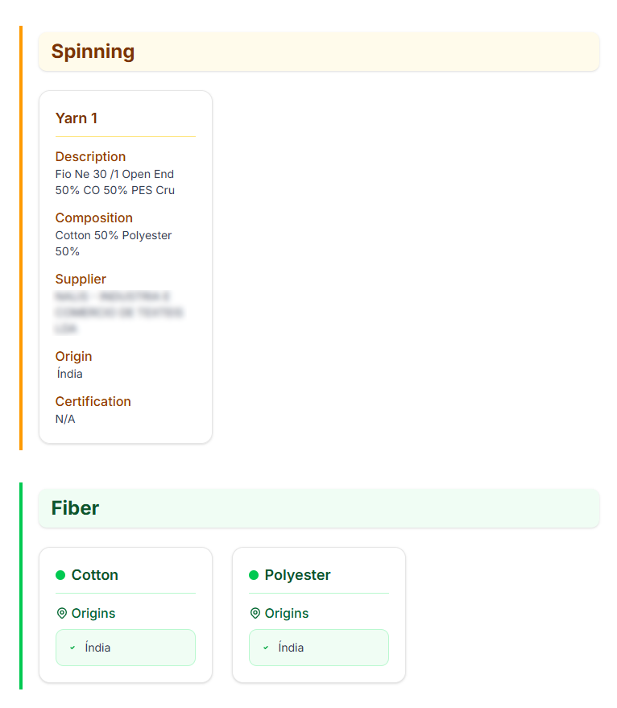The image size is (617, 708).
Task: Click the Certification N/A value
Action: pos(65,419)
